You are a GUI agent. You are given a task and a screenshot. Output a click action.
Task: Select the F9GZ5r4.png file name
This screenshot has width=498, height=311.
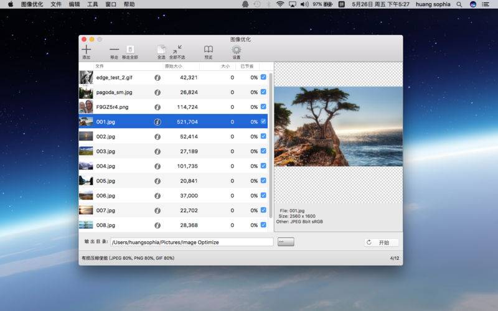click(113, 107)
